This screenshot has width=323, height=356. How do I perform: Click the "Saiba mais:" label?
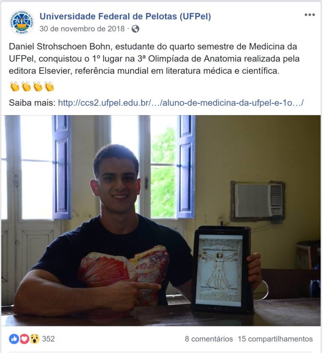32,103
